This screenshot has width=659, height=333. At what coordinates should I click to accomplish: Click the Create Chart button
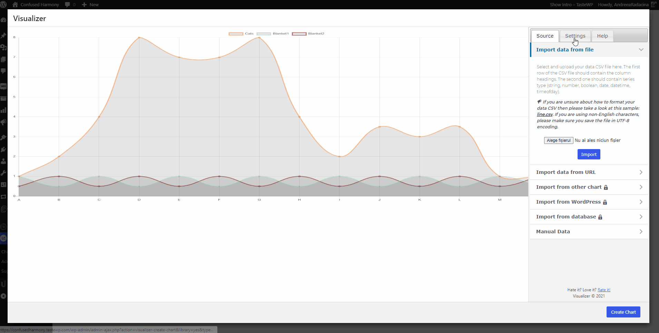tap(623, 312)
